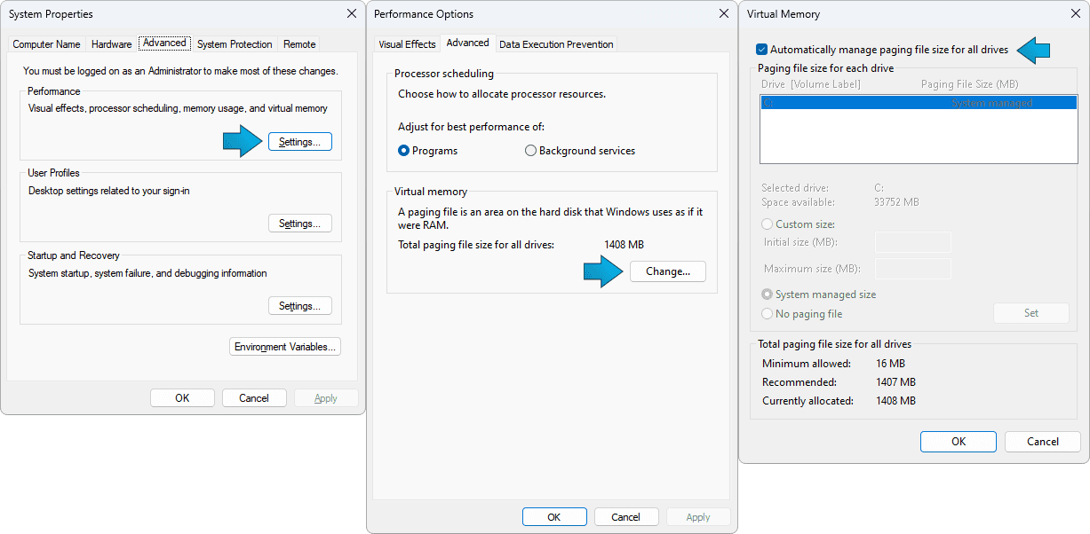Open the Visual Effects tab
The image size is (1090, 534).
coord(407,44)
